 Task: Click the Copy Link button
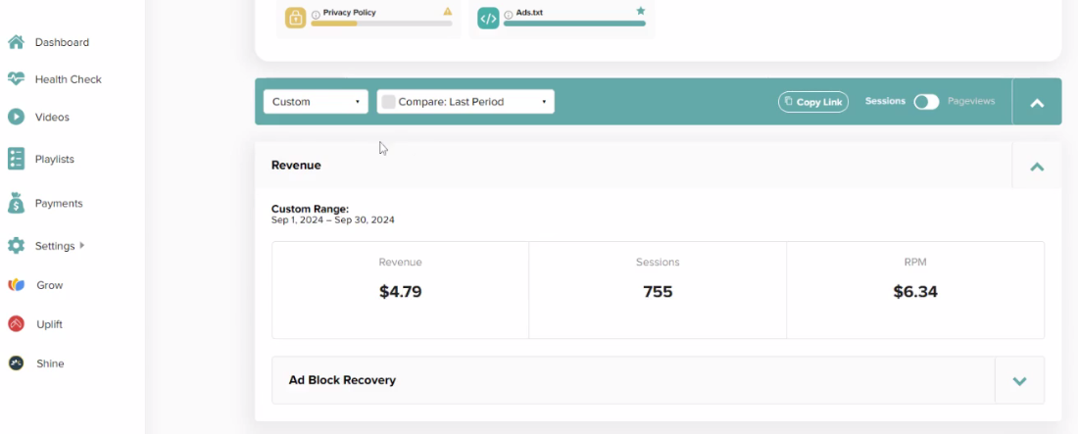(x=813, y=102)
